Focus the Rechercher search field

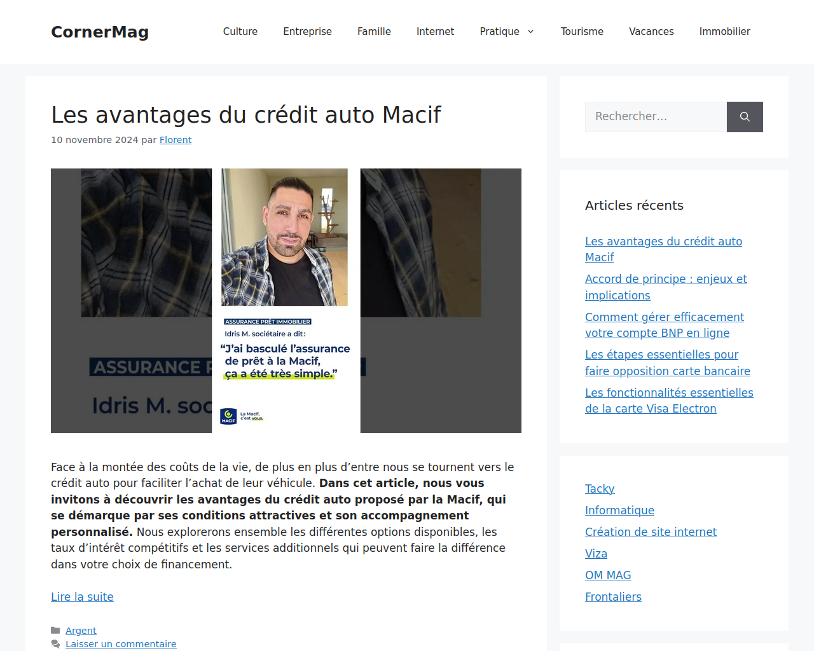tap(656, 117)
